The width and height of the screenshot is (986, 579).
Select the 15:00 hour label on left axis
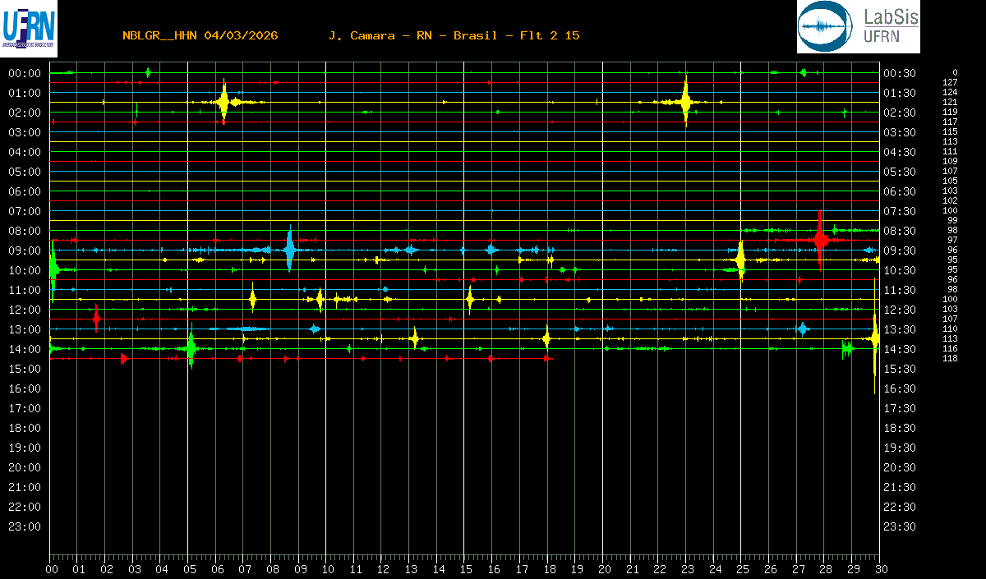(25, 369)
